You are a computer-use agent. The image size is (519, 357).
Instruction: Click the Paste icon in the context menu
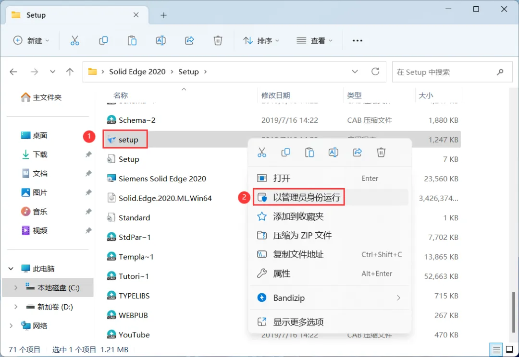(x=309, y=153)
